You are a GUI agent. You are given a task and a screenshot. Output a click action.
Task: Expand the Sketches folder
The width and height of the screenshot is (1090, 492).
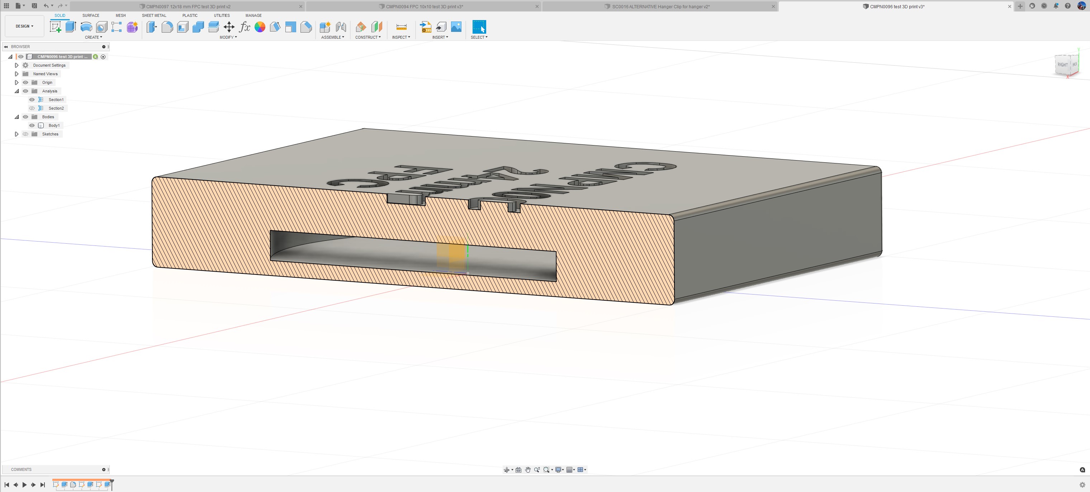tap(16, 134)
